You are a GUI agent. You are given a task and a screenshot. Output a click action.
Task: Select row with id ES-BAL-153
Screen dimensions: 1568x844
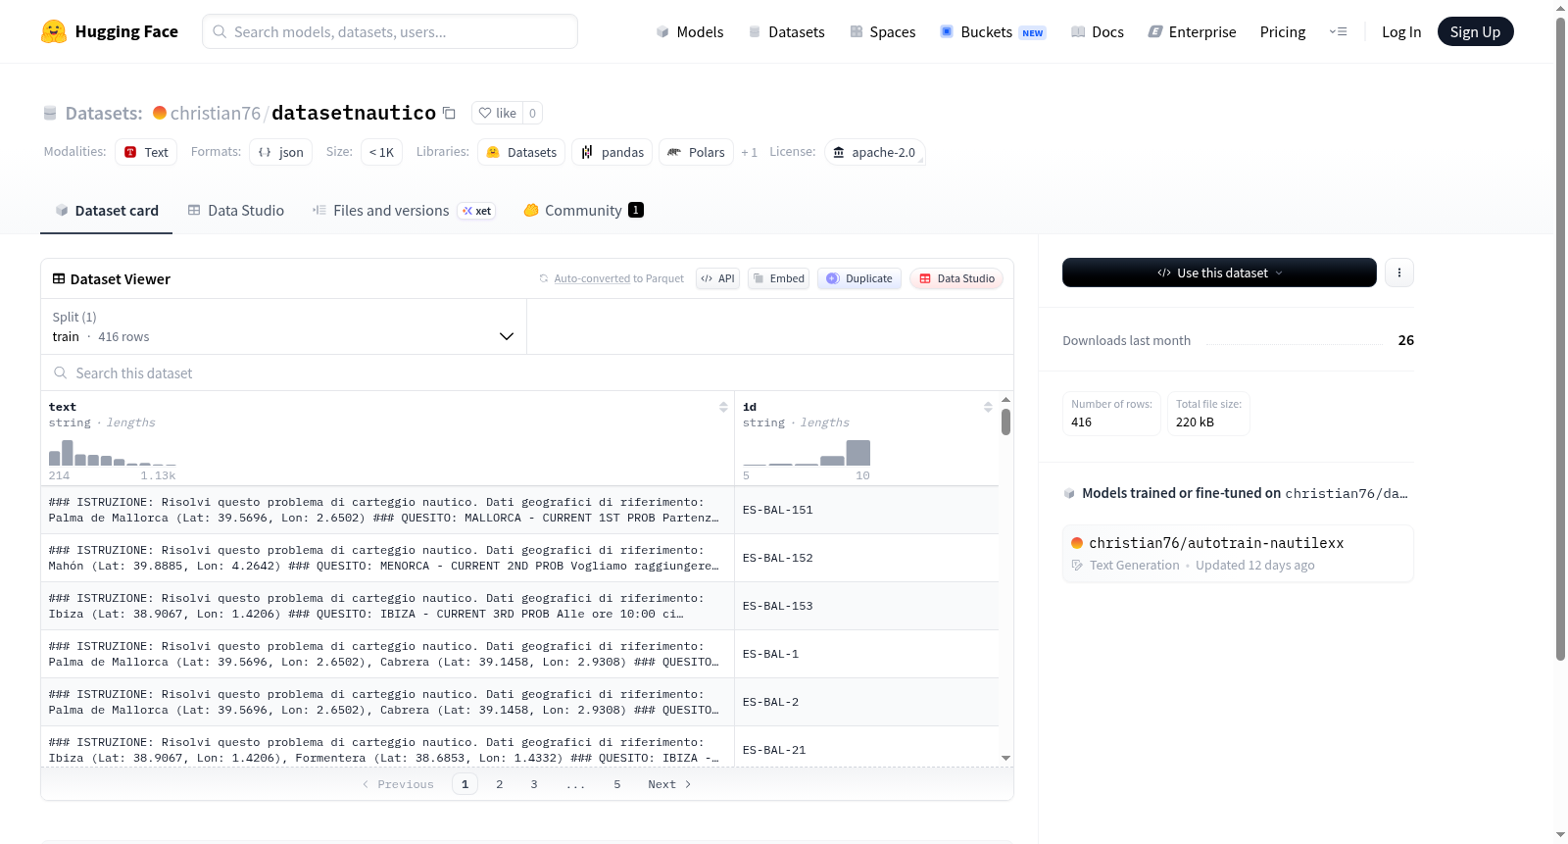(x=519, y=606)
